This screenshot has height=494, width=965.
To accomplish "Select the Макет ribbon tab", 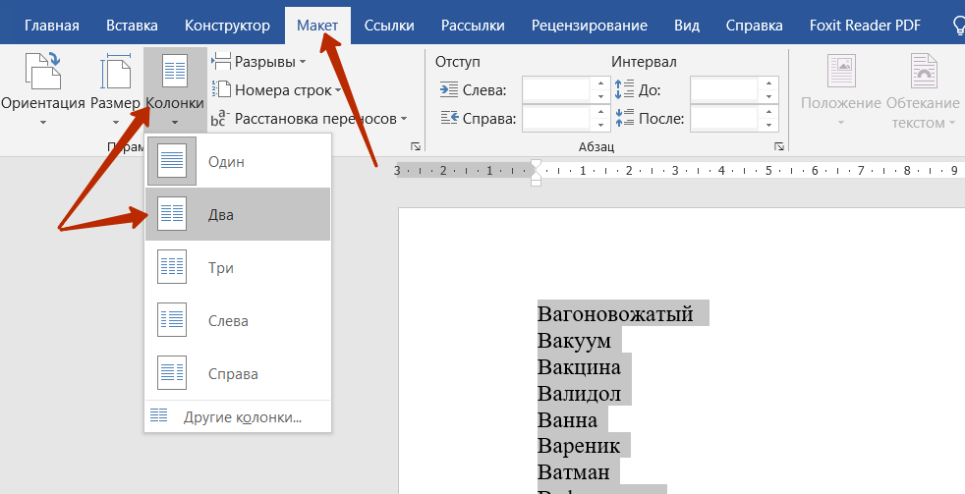I will [x=317, y=26].
